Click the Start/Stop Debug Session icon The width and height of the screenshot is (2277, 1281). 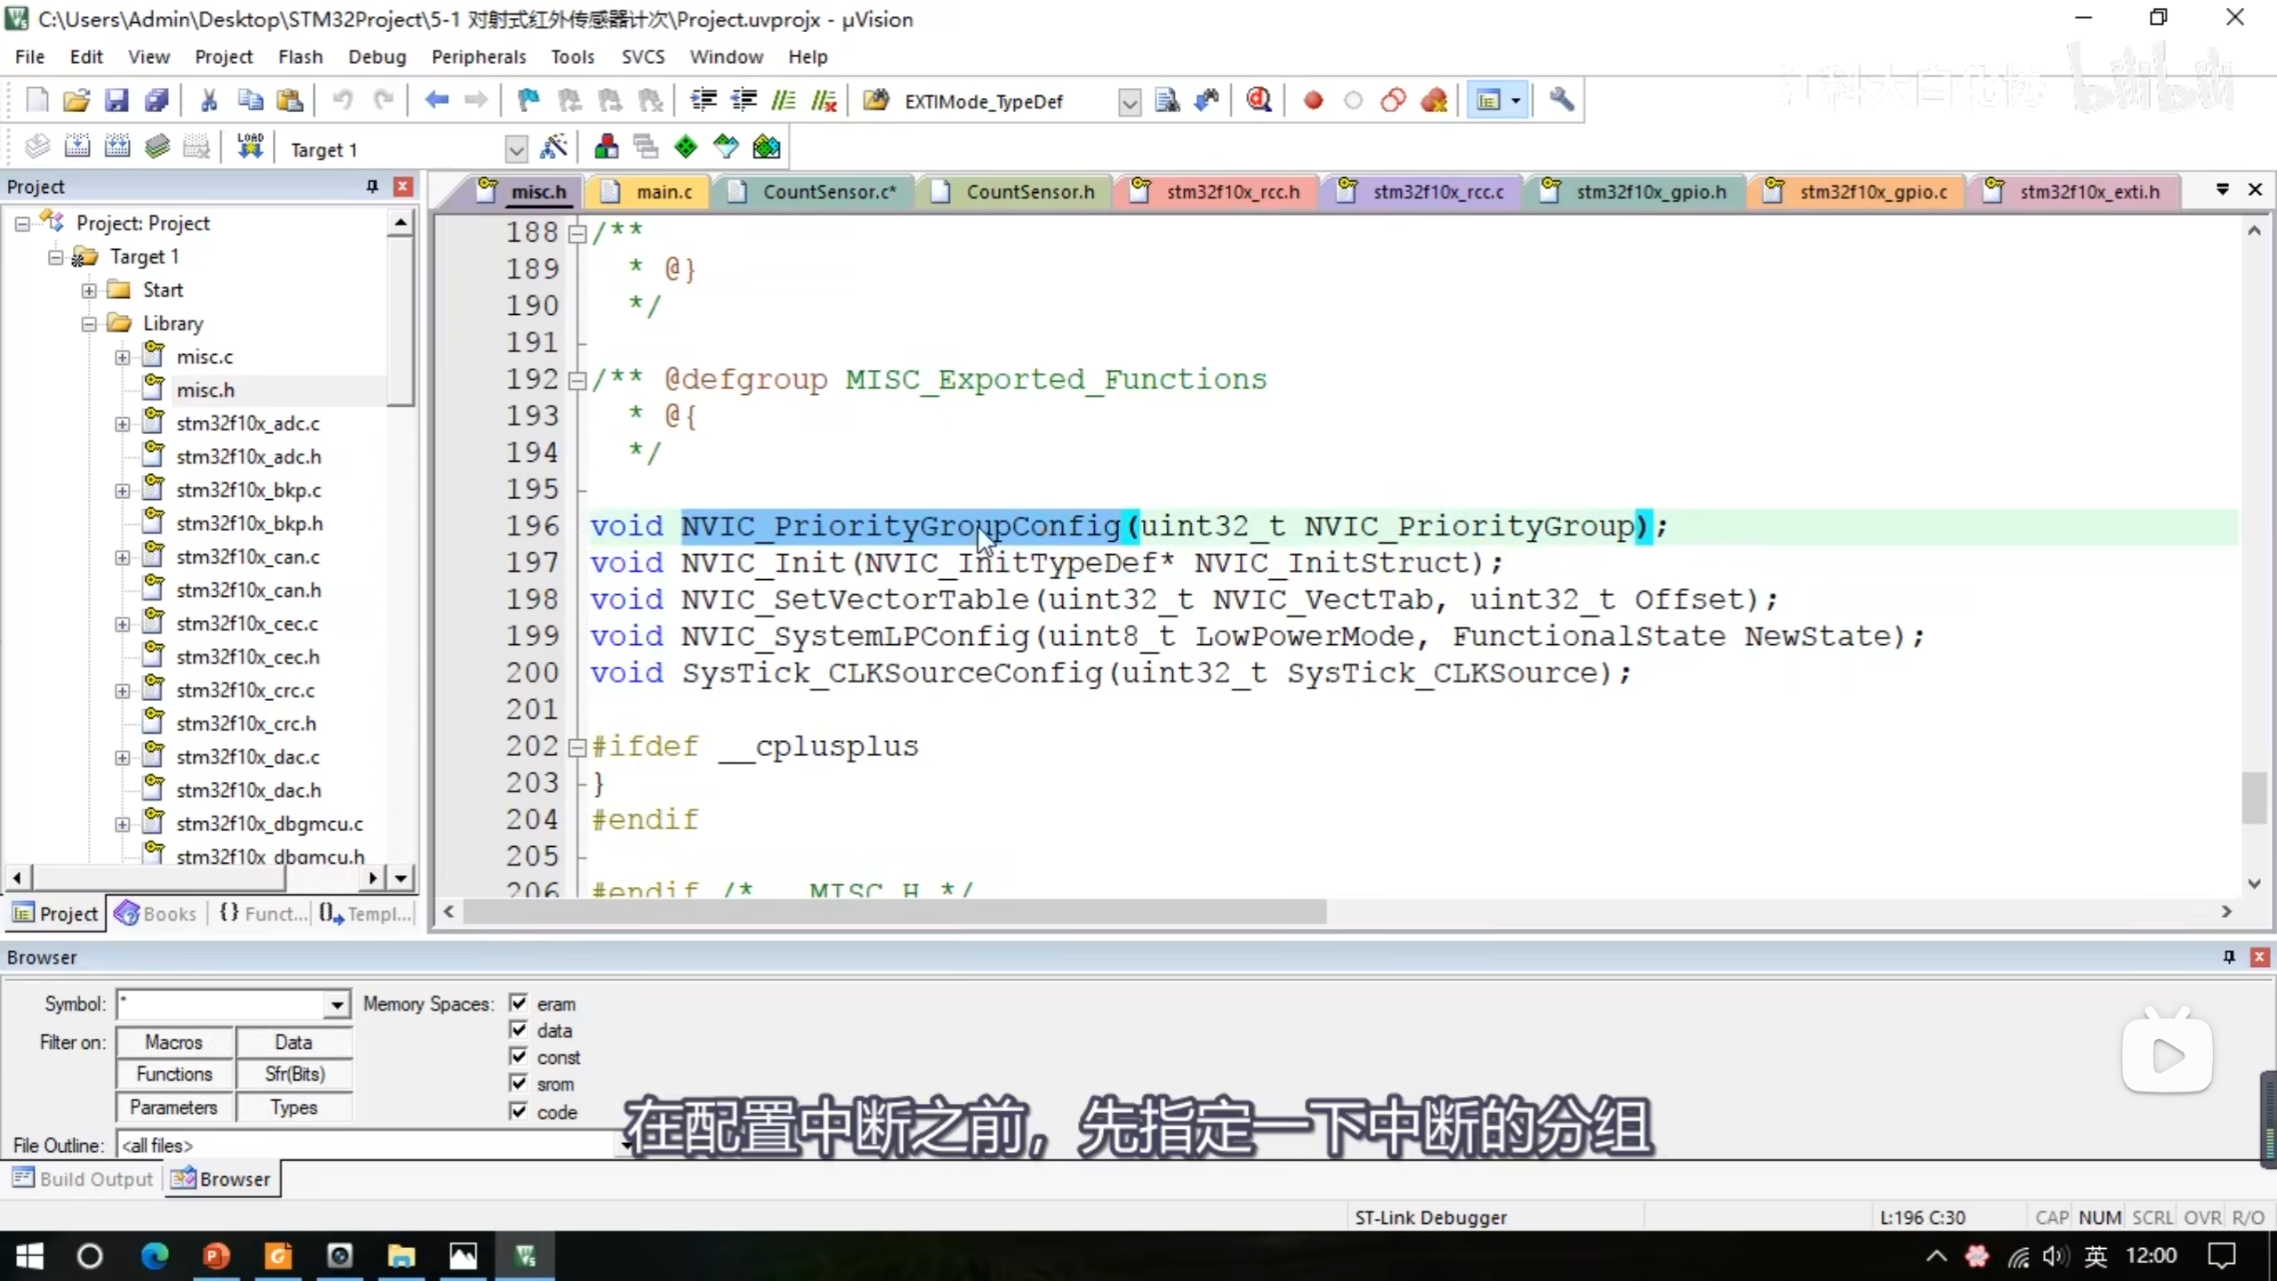pyautogui.click(x=1259, y=101)
